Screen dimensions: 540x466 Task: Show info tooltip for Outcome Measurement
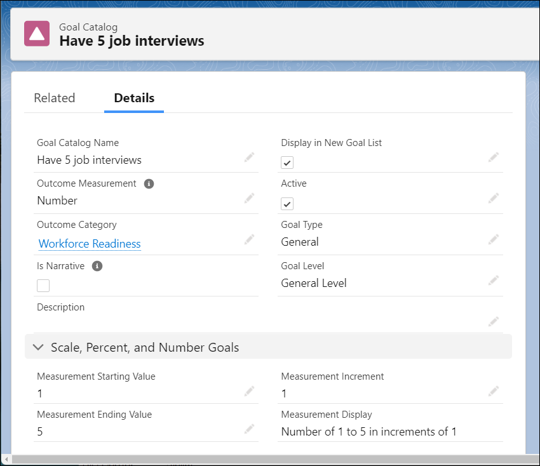(x=149, y=184)
